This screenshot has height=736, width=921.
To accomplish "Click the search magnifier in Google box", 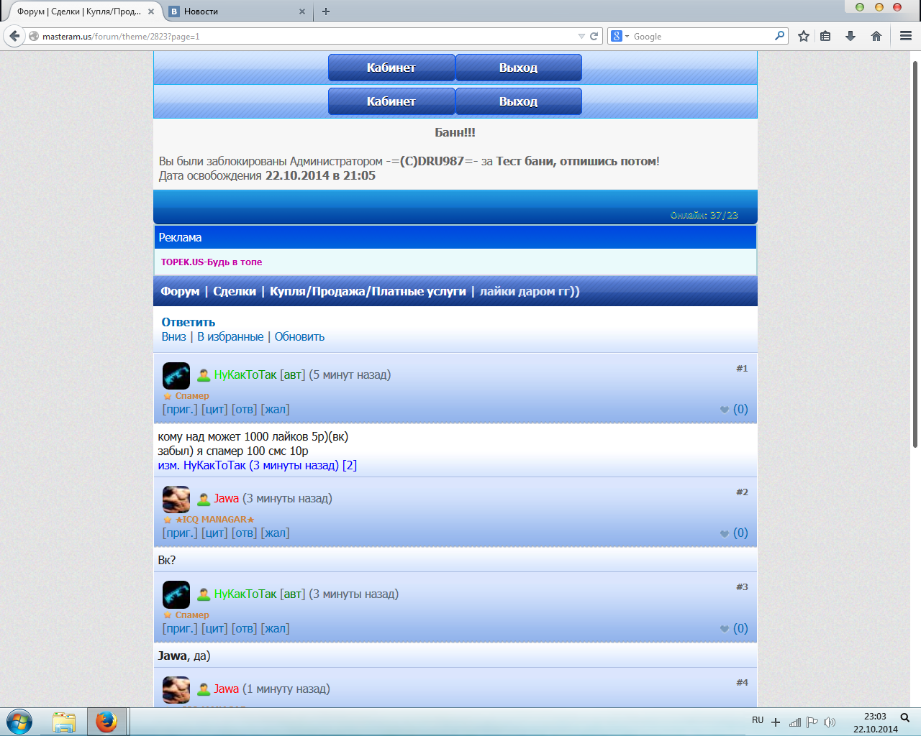I will click(x=779, y=35).
